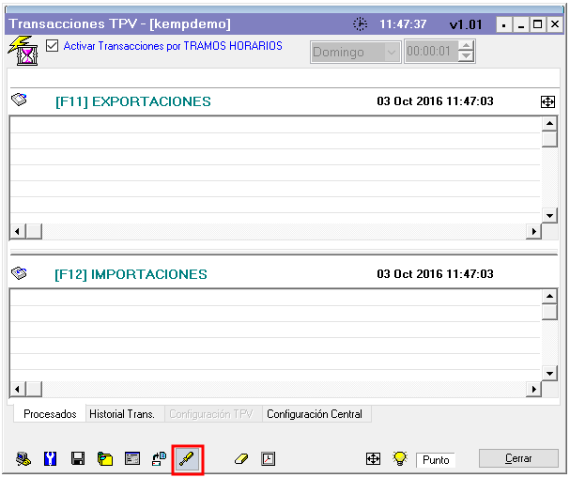Open the wrench tools icon
Screen dimensions: 570x478
pos(51,459)
